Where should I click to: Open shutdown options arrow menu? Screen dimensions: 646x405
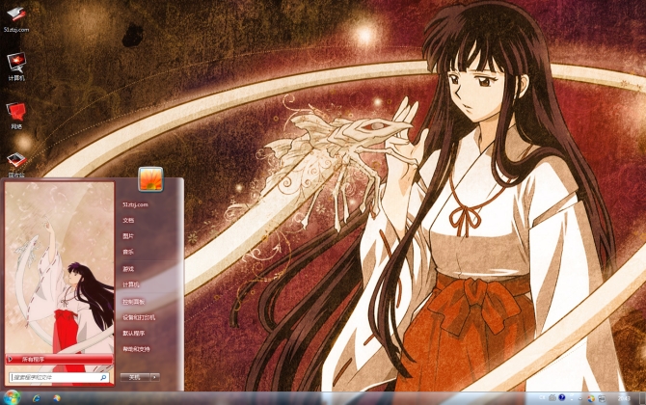pyautogui.click(x=155, y=377)
